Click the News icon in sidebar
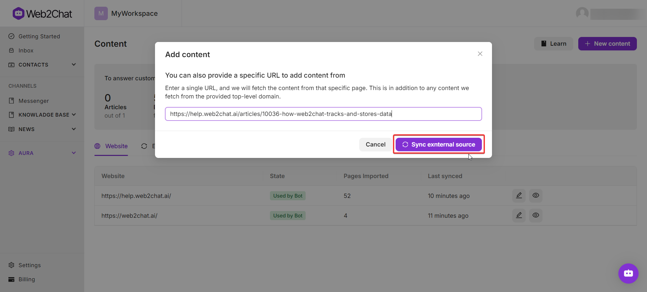The image size is (647, 292). tap(11, 129)
